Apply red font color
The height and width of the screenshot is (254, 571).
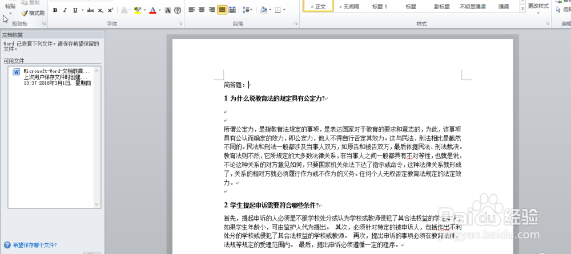click(x=152, y=10)
